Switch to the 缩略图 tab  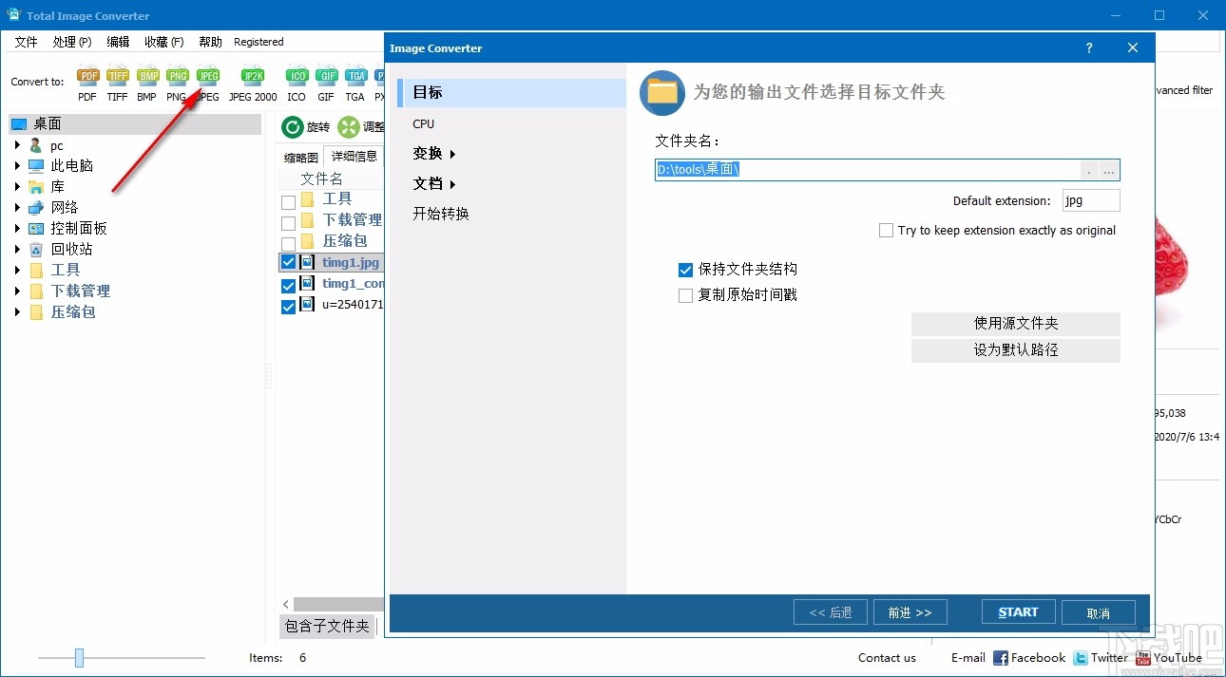[x=301, y=158]
